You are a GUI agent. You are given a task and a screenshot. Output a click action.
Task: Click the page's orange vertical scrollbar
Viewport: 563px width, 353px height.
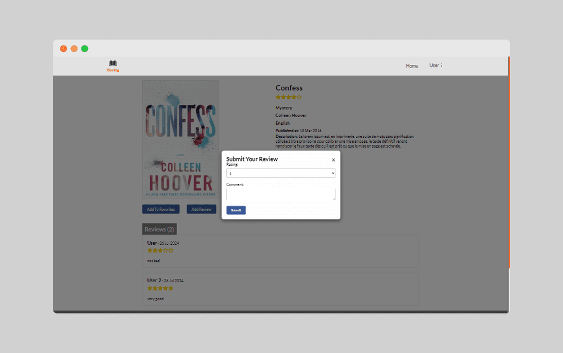point(509,163)
